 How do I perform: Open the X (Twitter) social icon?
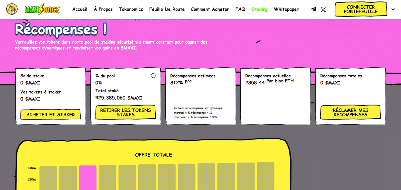coord(324,10)
